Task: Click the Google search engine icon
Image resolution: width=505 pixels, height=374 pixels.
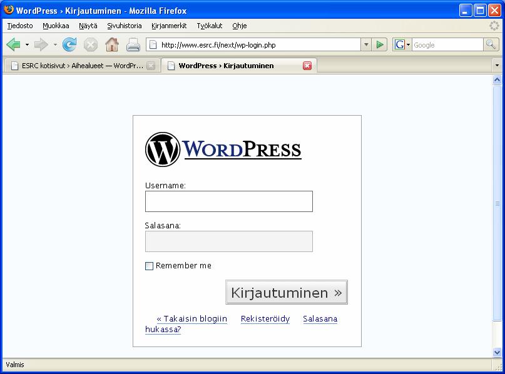Action: [x=399, y=44]
